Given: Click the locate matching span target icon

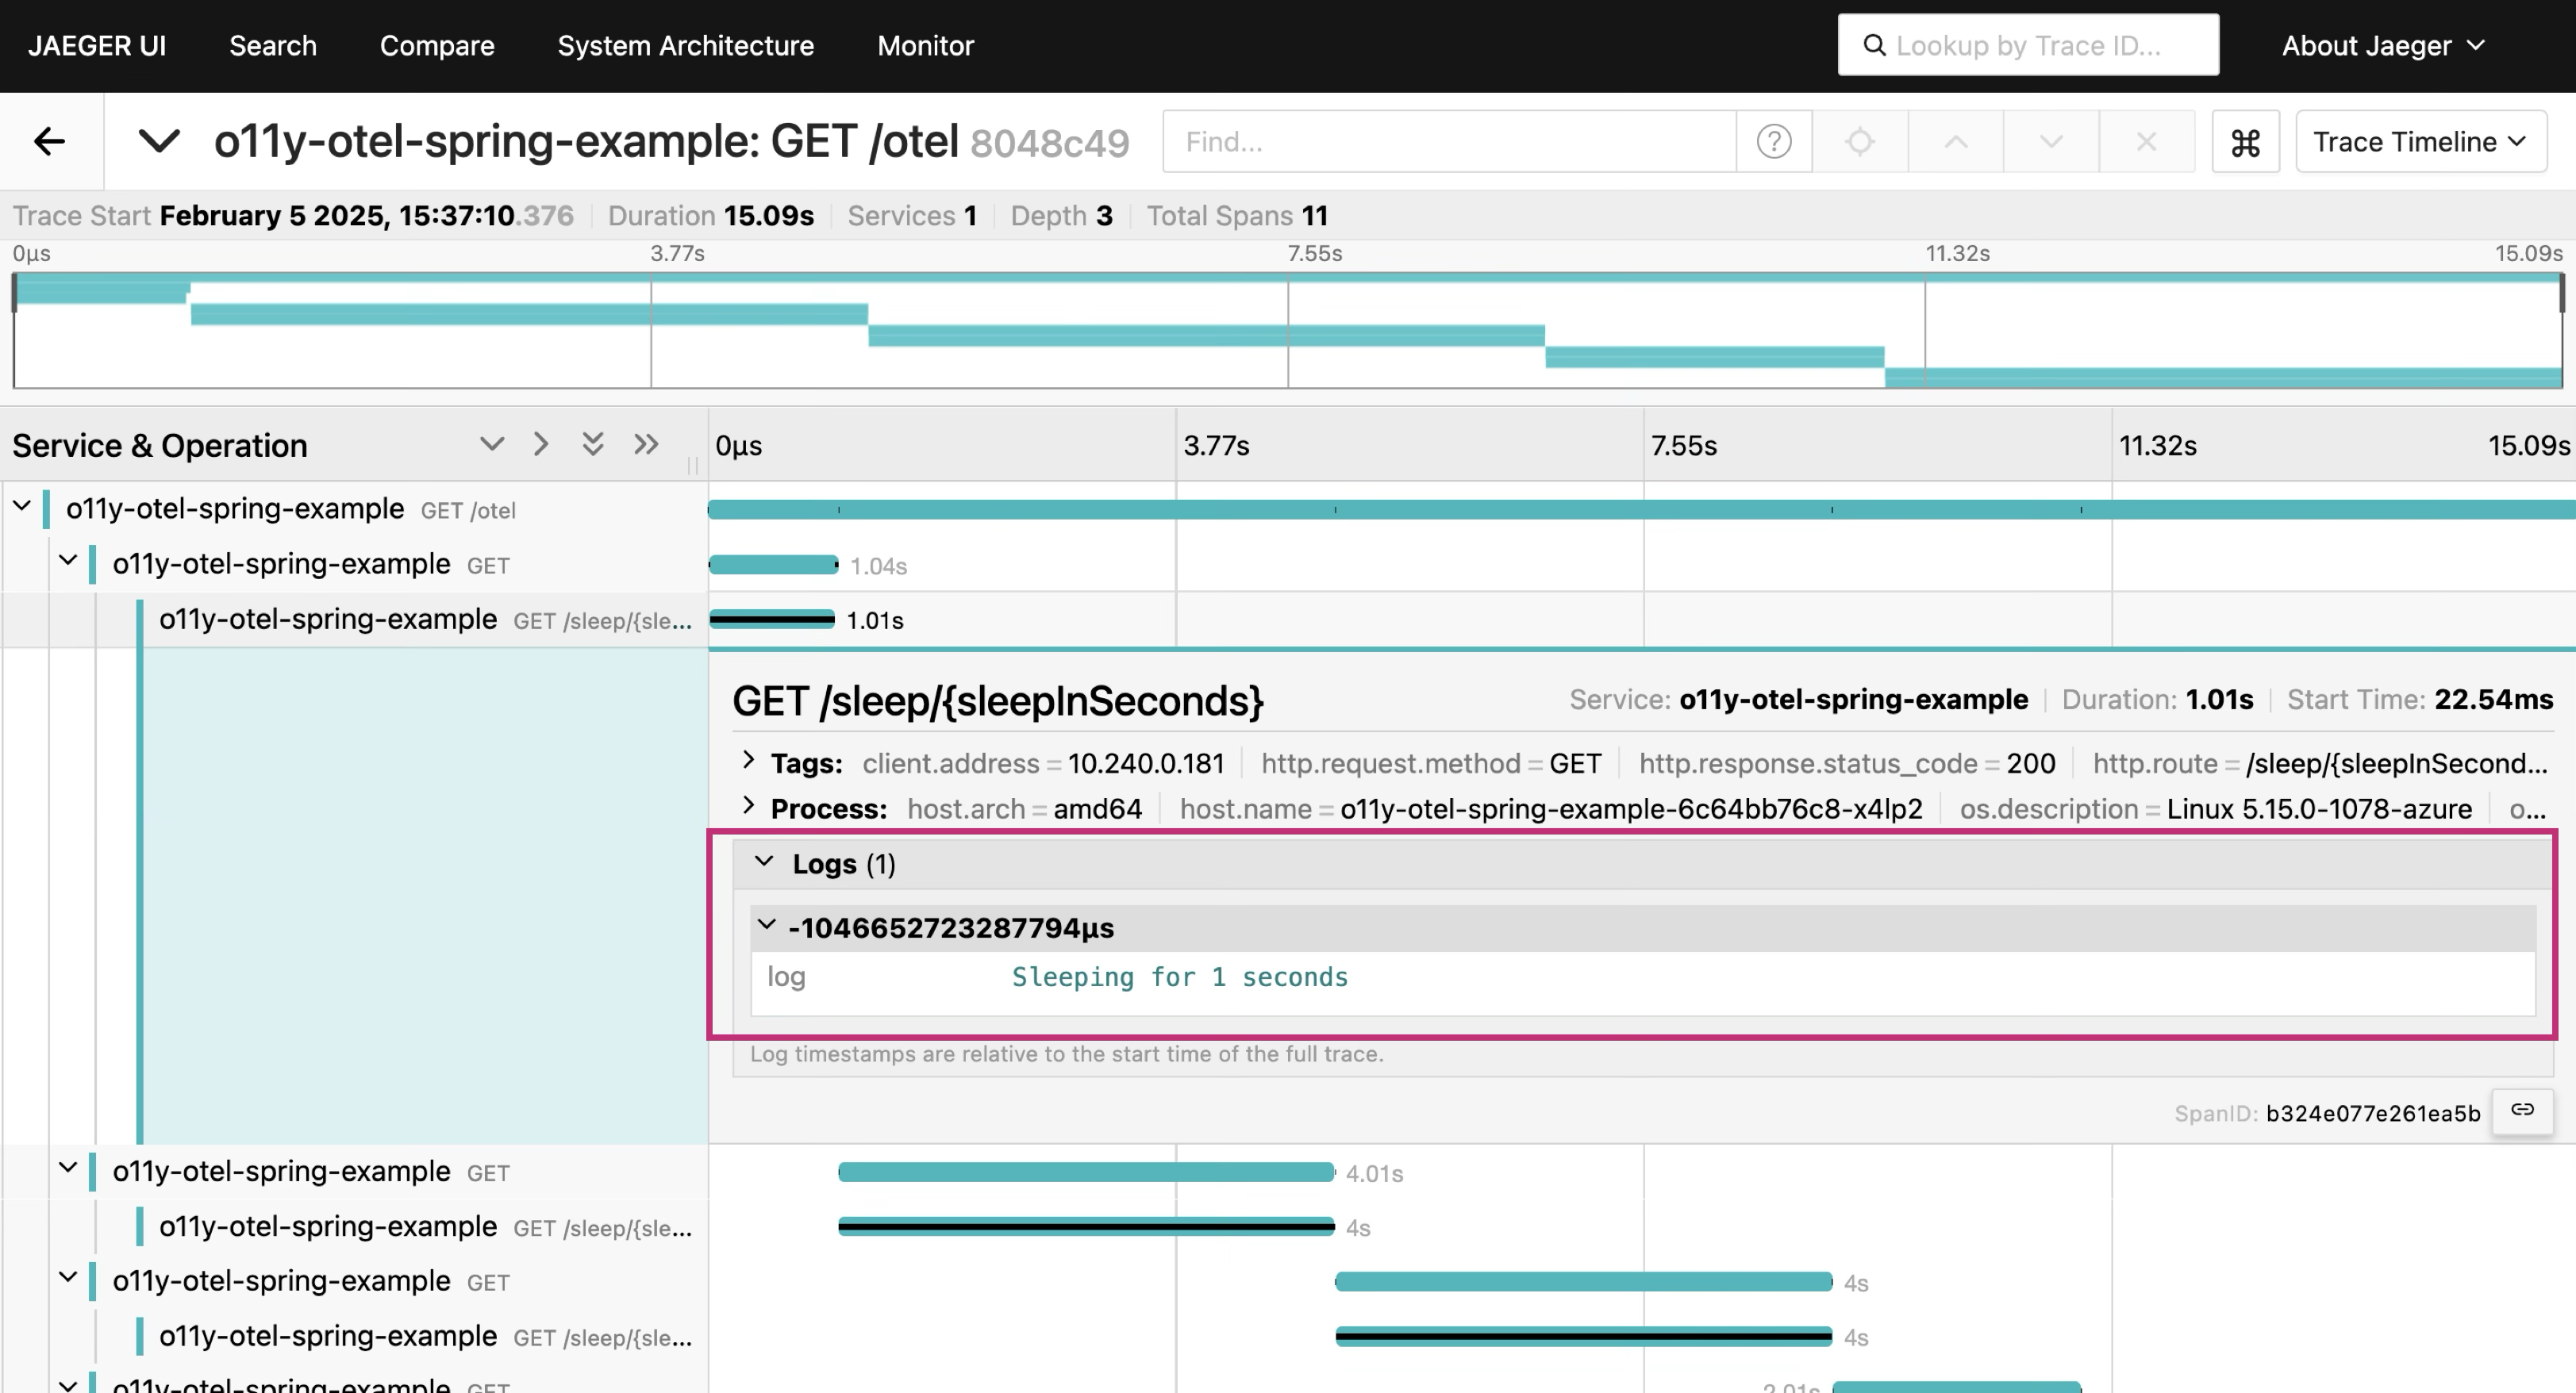Looking at the screenshot, I should pos(1859,141).
